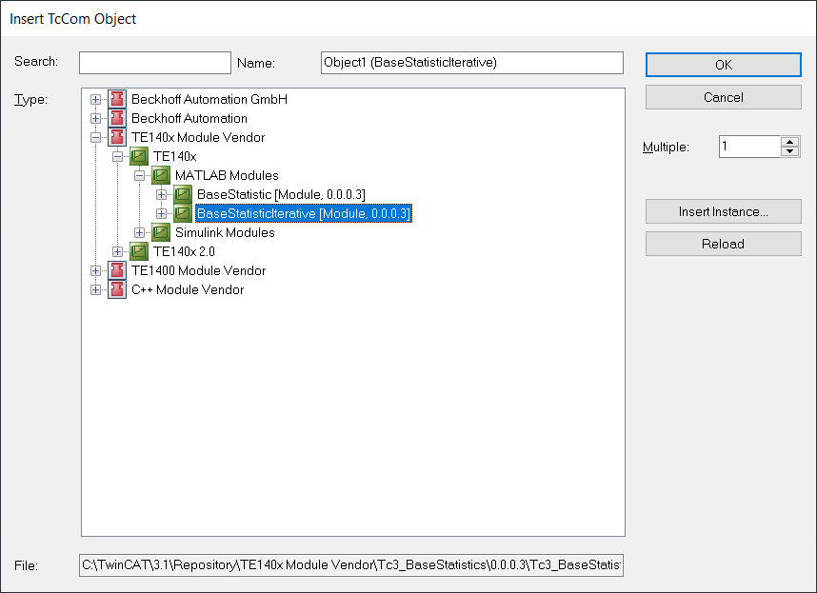
Task: Expand the C++ Module Vendor node
Action: pos(95,289)
